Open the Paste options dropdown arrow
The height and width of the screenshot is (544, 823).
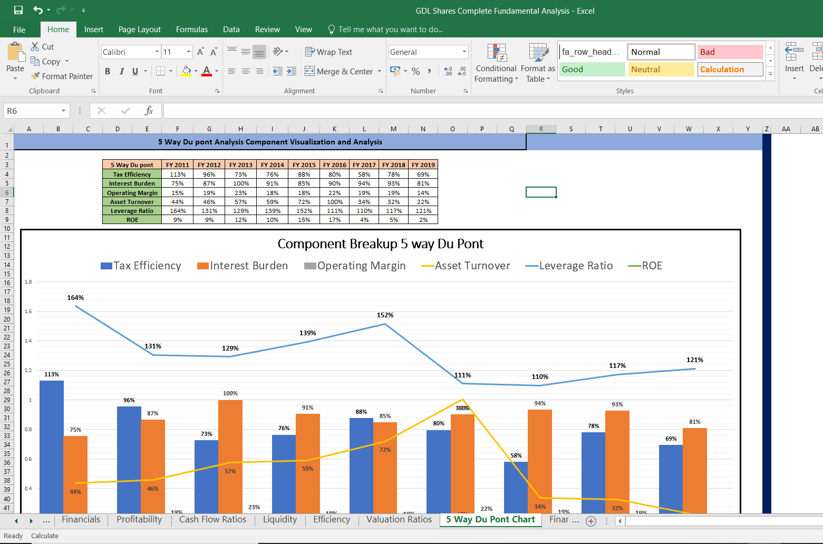point(15,78)
